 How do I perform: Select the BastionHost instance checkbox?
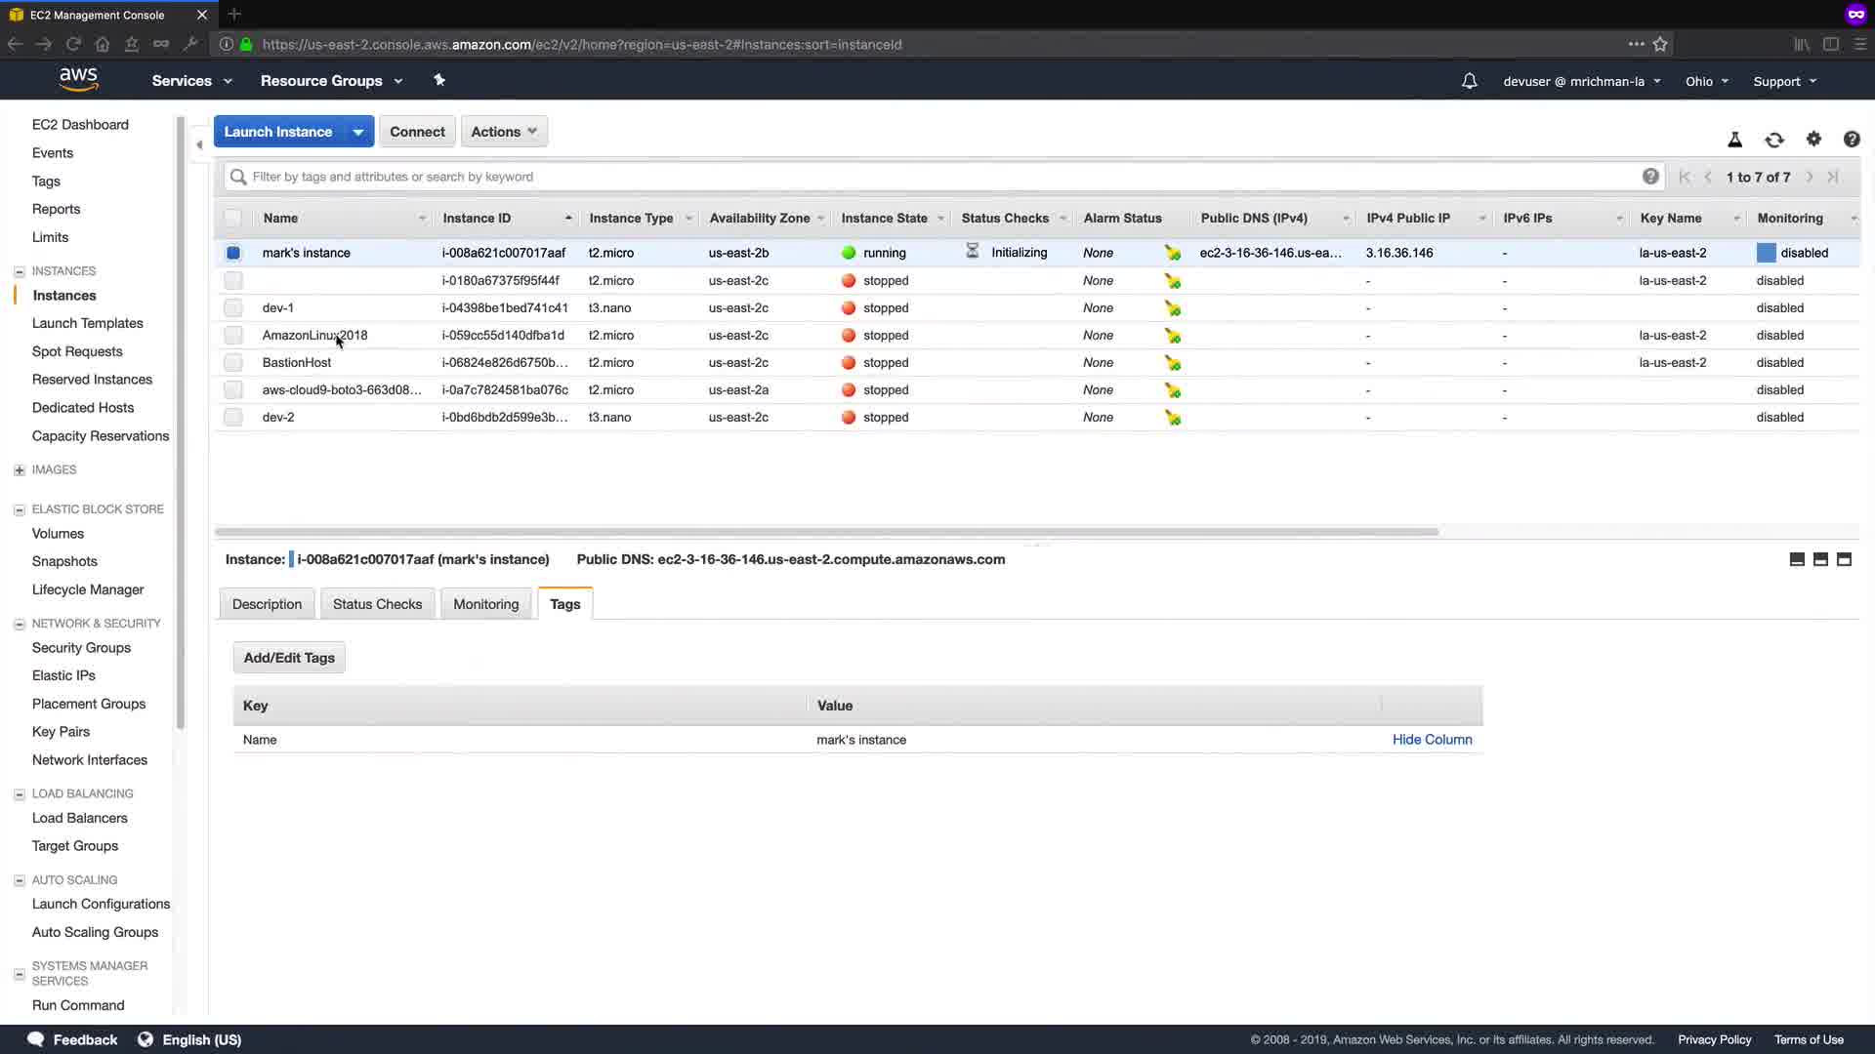pos(233,363)
